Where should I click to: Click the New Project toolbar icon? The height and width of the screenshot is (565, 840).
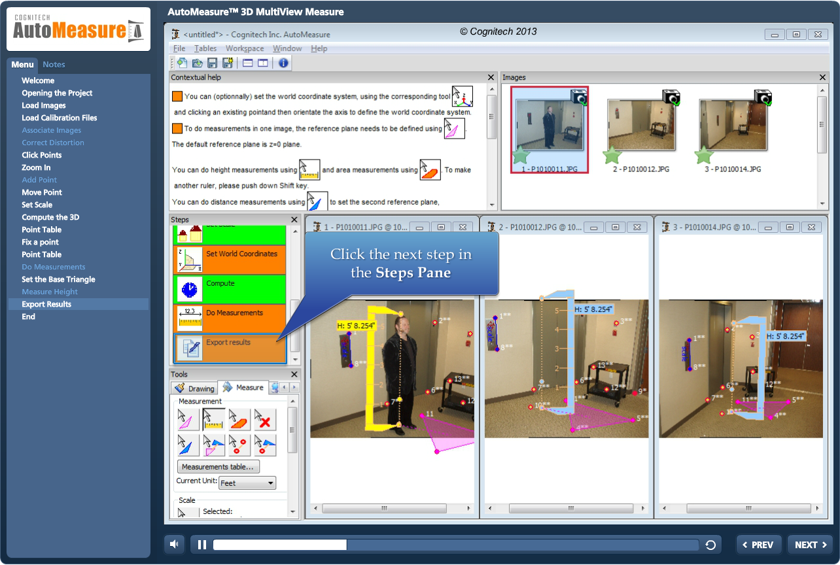[182, 63]
